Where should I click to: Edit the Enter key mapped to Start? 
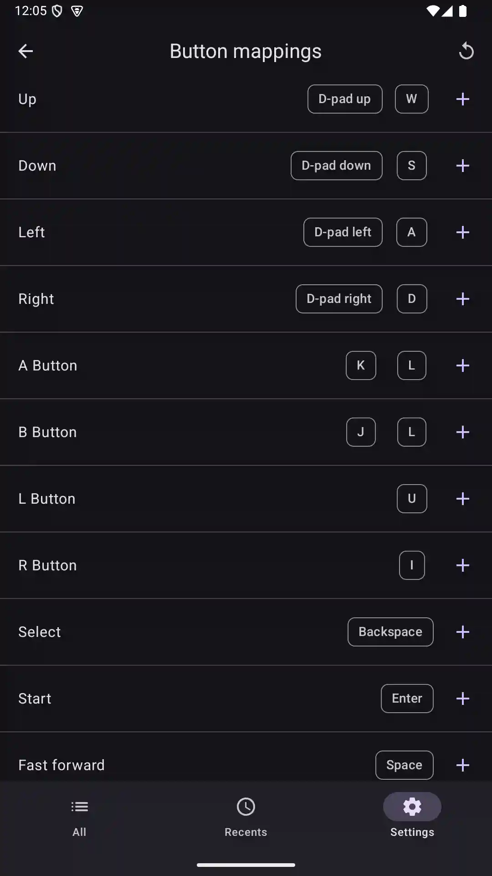pyautogui.click(x=407, y=698)
